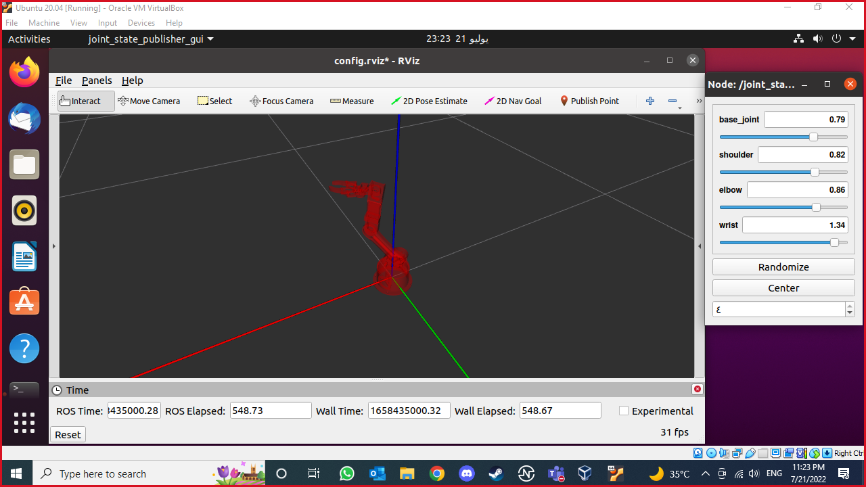
Task: Open the RViz Help menu
Action: tap(133, 80)
